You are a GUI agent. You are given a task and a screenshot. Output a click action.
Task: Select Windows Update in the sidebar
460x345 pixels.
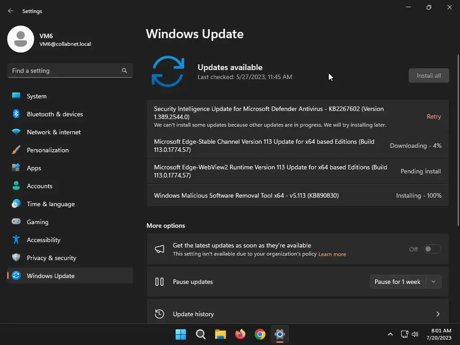[70, 275]
